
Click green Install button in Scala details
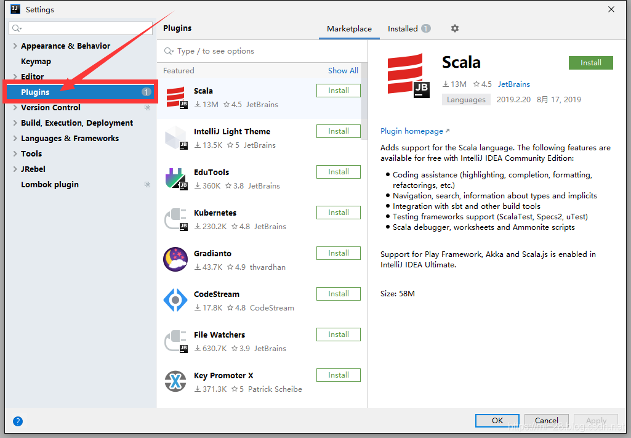591,63
